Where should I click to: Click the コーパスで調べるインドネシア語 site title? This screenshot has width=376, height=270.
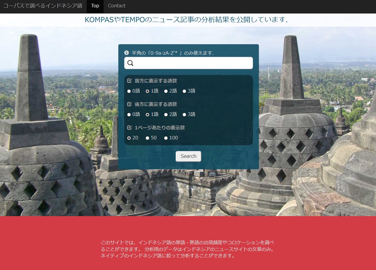43,6
